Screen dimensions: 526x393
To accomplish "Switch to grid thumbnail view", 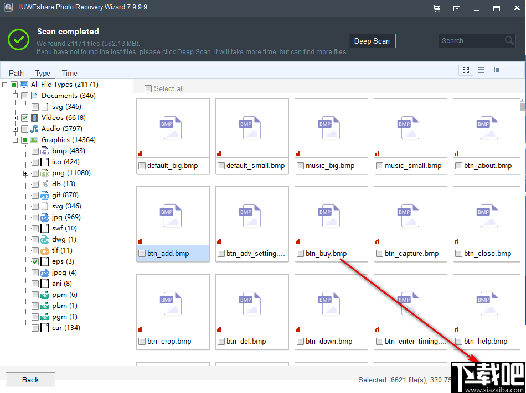I will 466,70.
